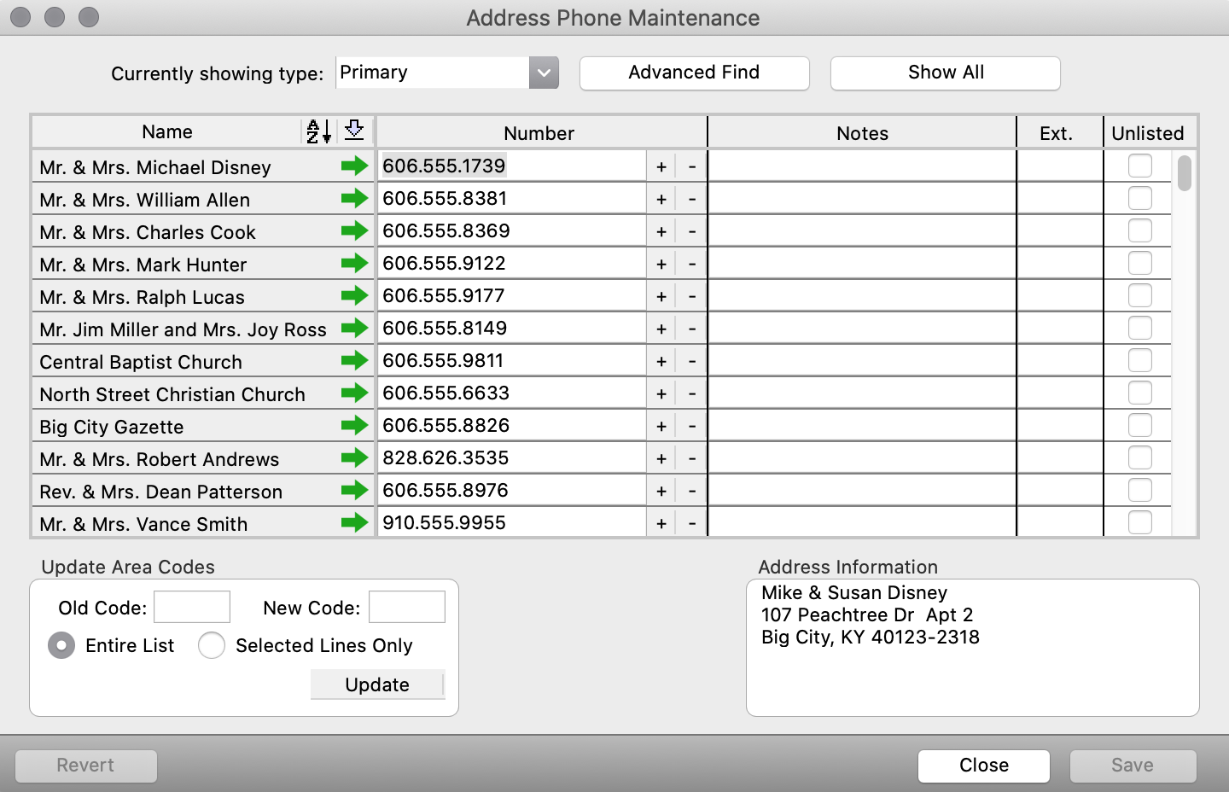Check Unlisted box for Mr. & Mrs. Charles Cook
The height and width of the screenshot is (792, 1229).
click(x=1139, y=231)
